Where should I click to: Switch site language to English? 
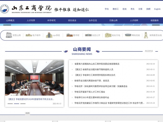click(x=157, y=9)
